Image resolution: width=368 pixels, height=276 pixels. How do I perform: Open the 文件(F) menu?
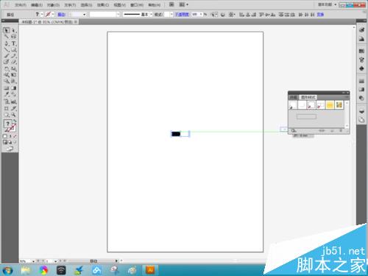click(21, 4)
